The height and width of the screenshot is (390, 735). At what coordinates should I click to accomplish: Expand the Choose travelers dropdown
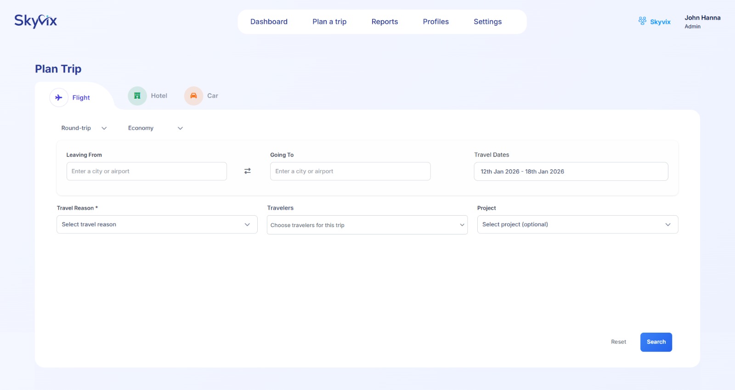tap(367, 225)
